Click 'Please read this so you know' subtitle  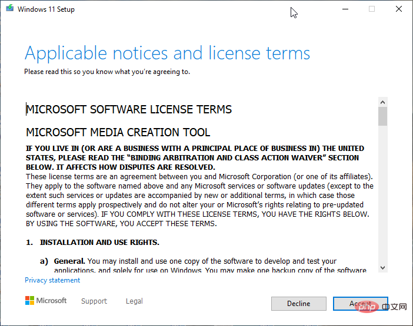pos(107,72)
